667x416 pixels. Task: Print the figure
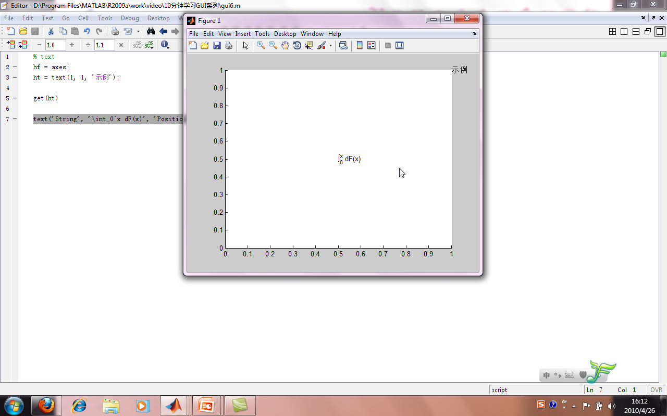(229, 46)
